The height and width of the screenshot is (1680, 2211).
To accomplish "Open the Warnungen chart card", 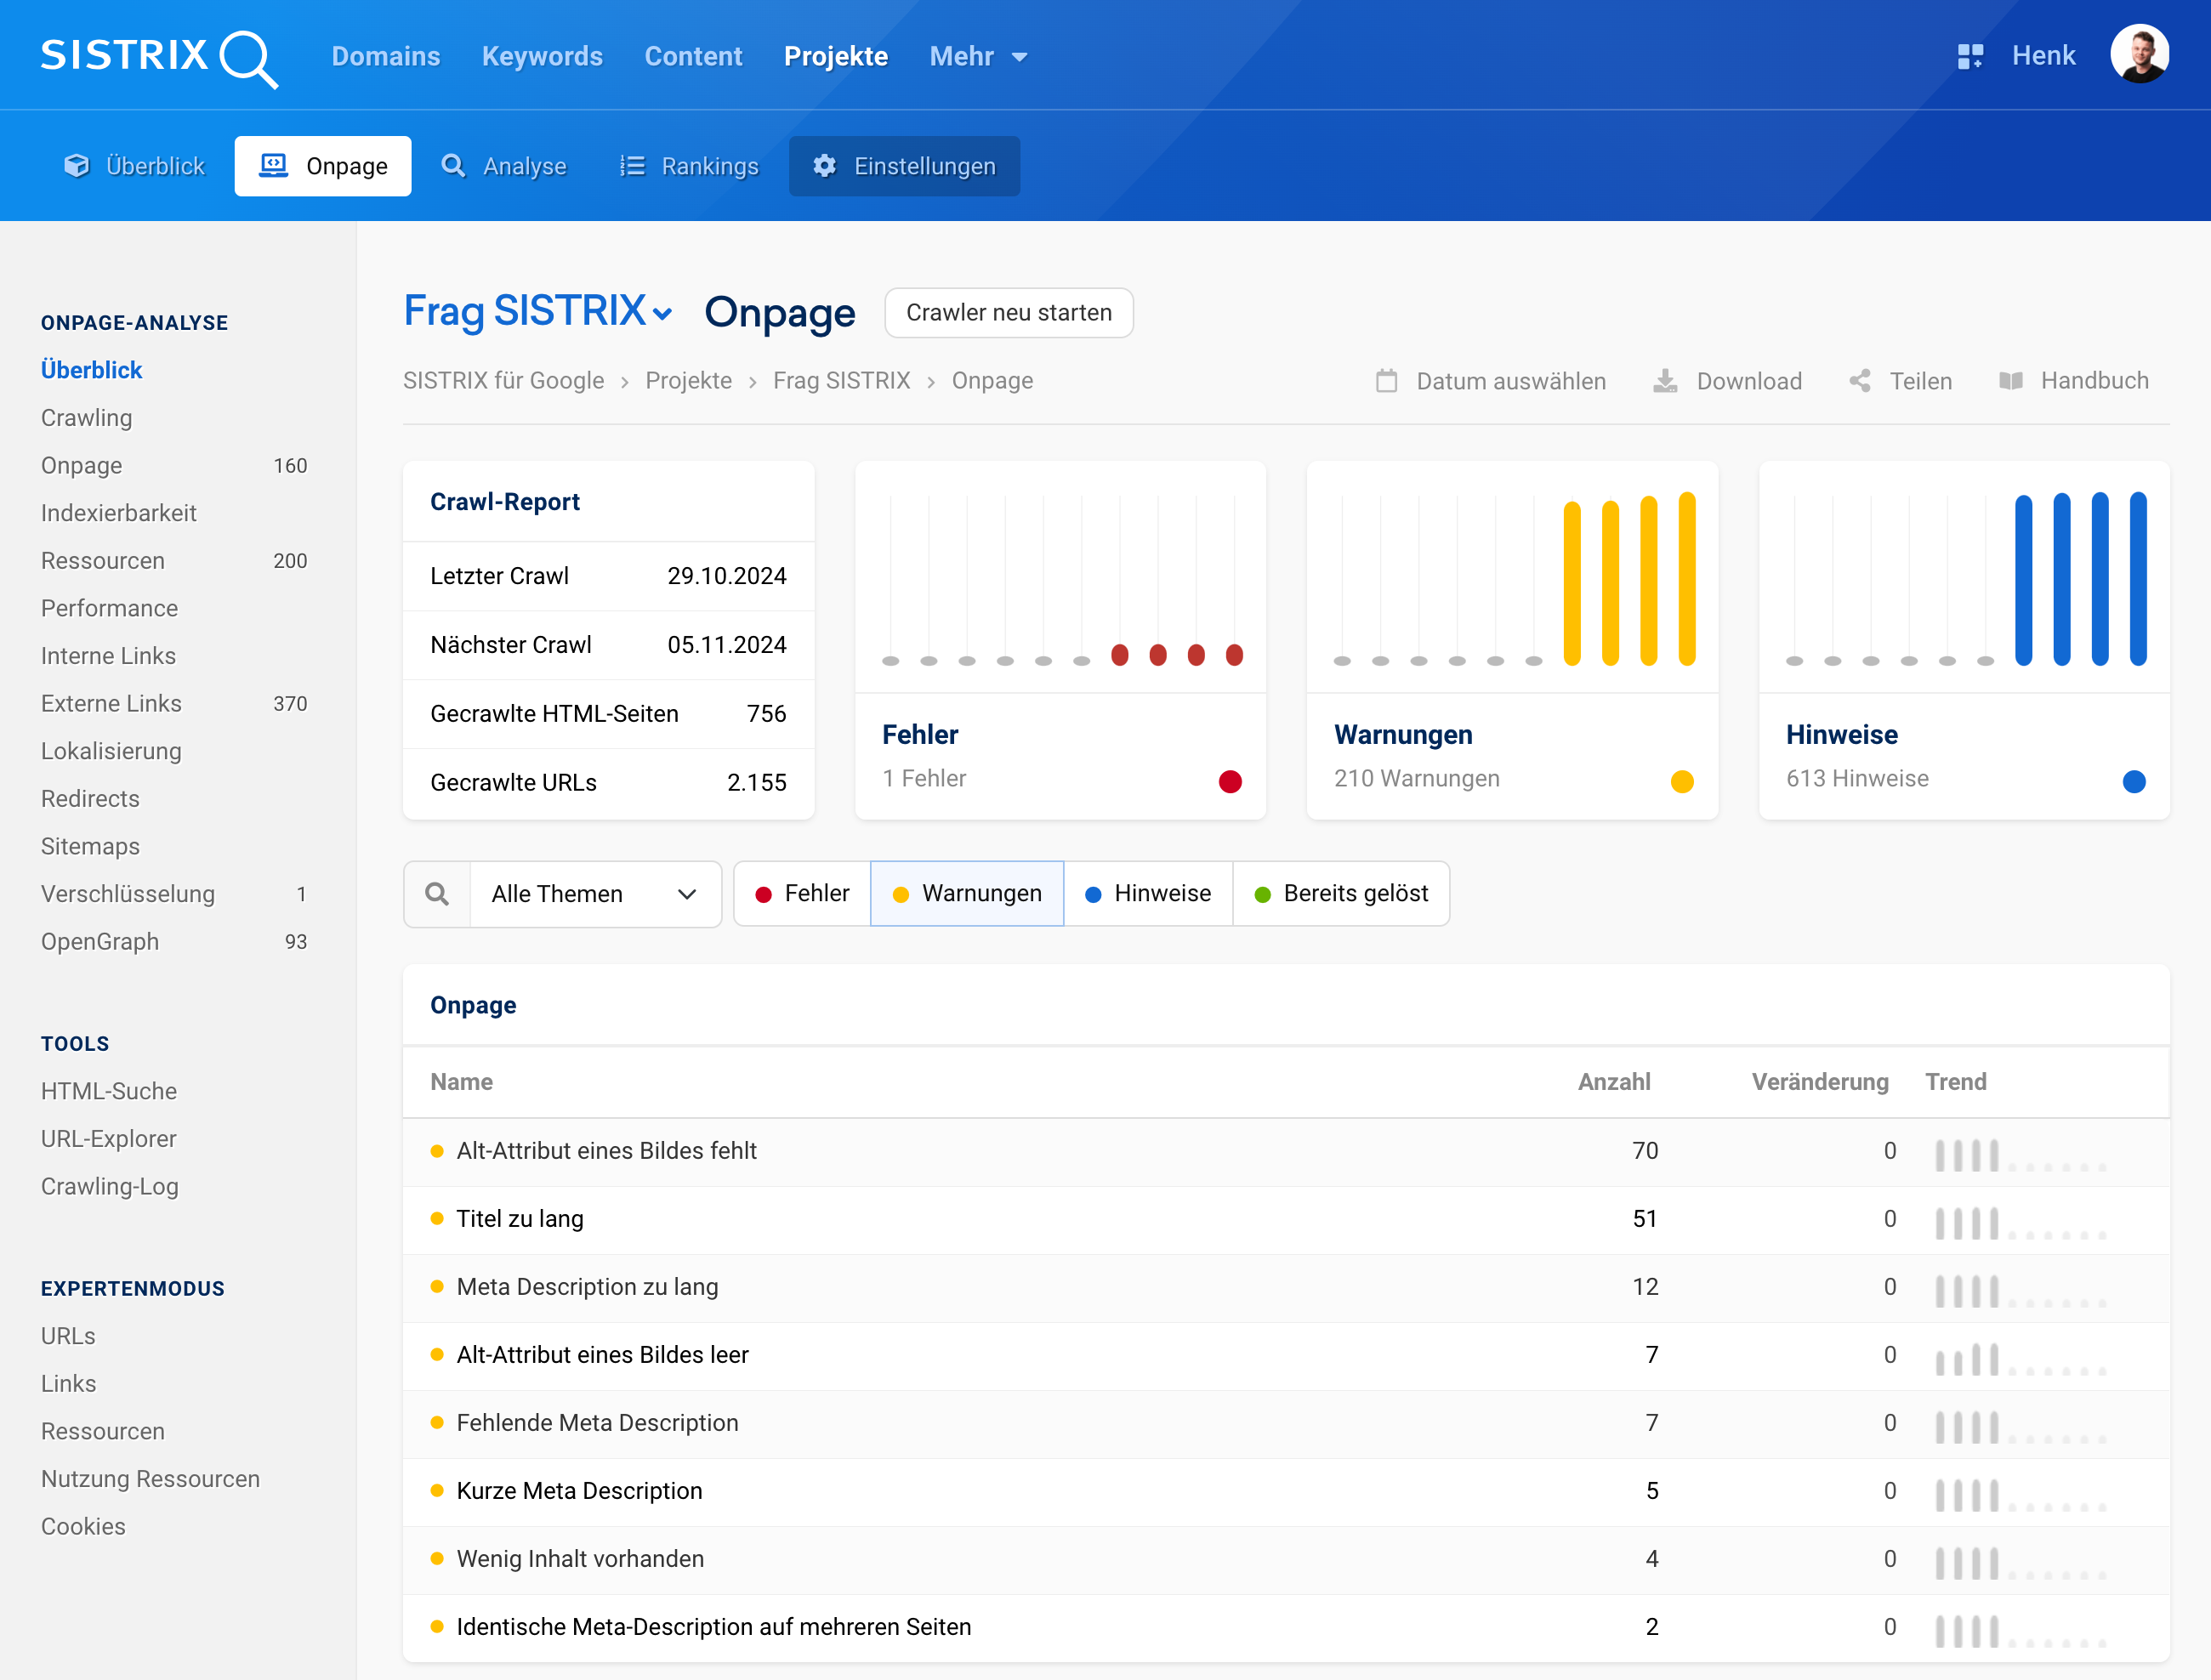I will click(1512, 640).
